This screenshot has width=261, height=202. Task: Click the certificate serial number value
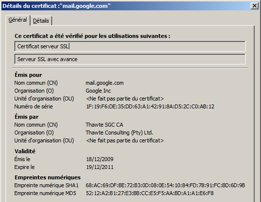(x=150, y=106)
